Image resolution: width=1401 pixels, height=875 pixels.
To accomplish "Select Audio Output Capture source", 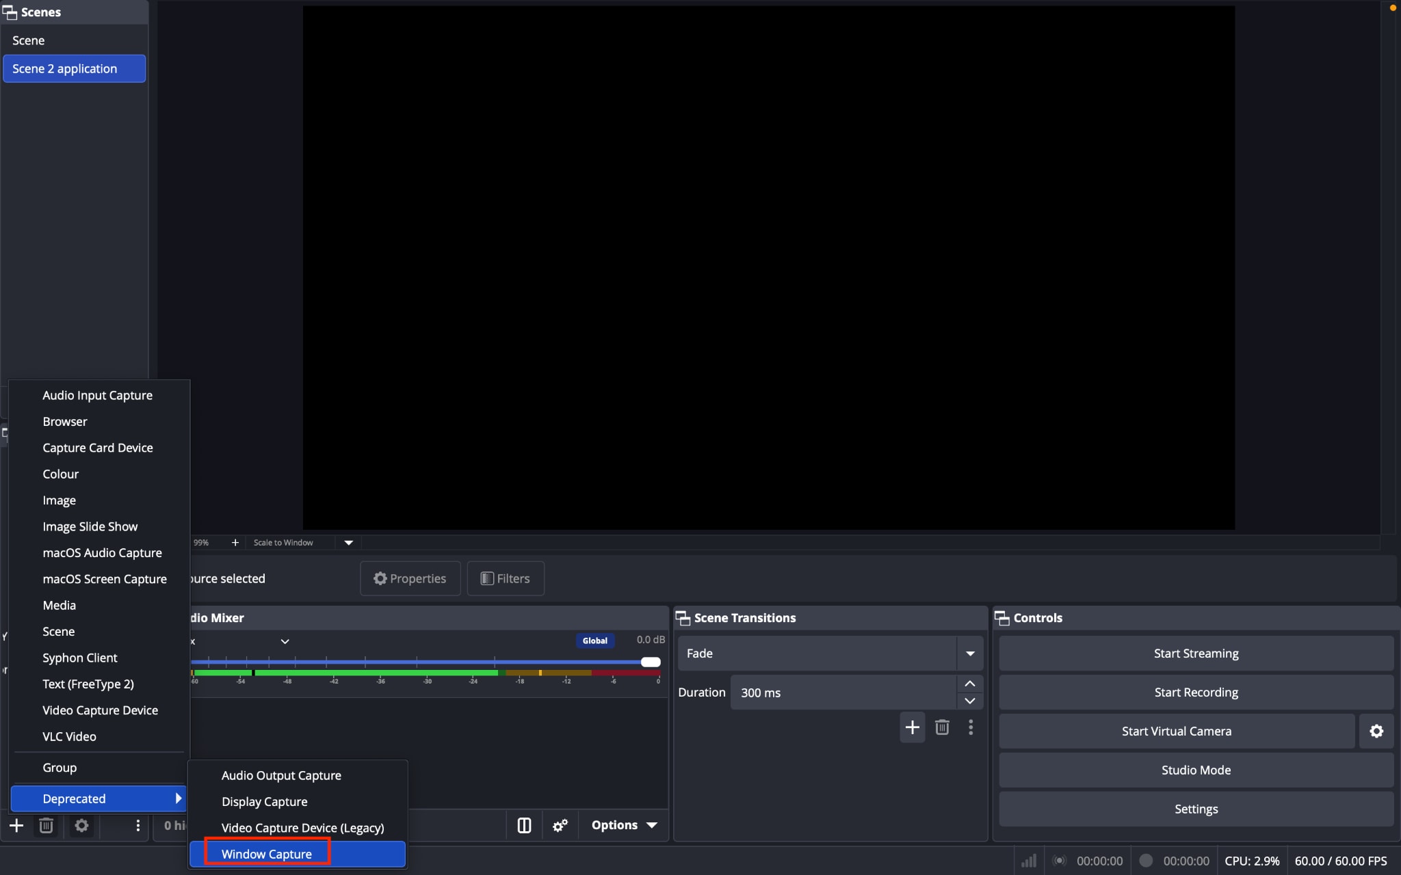I will (298, 775).
